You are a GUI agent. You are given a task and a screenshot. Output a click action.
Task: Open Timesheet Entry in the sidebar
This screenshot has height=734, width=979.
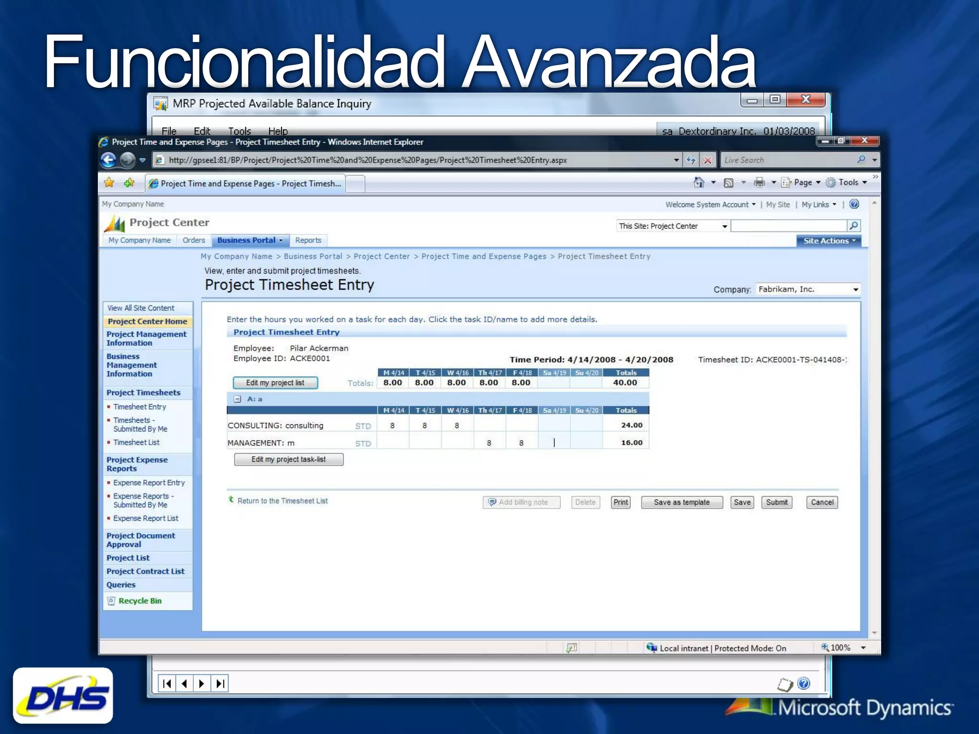[140, 407]
